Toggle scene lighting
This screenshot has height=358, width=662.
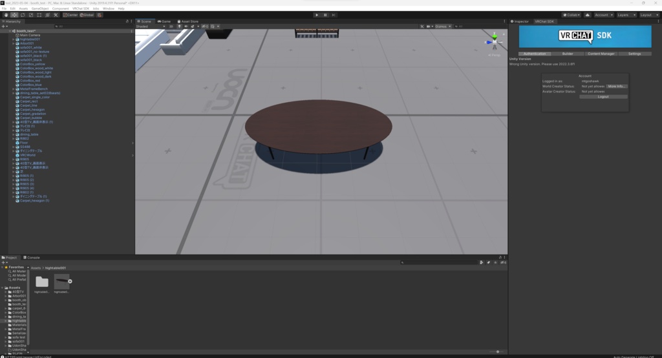tap(180, 26)
